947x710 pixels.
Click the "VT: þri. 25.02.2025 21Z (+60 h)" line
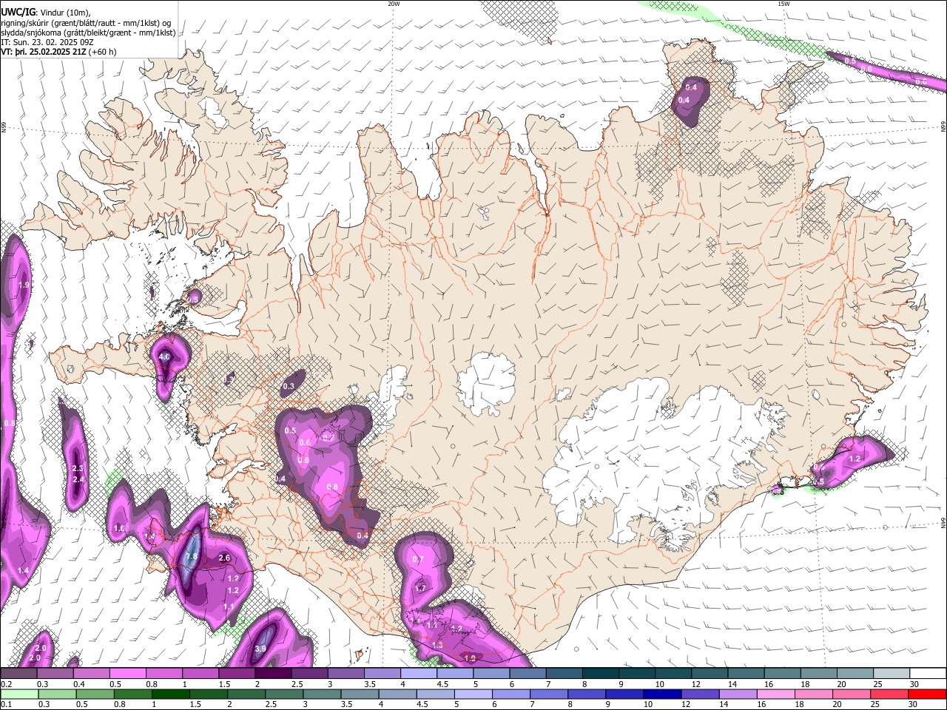click(x=58, y=52)
